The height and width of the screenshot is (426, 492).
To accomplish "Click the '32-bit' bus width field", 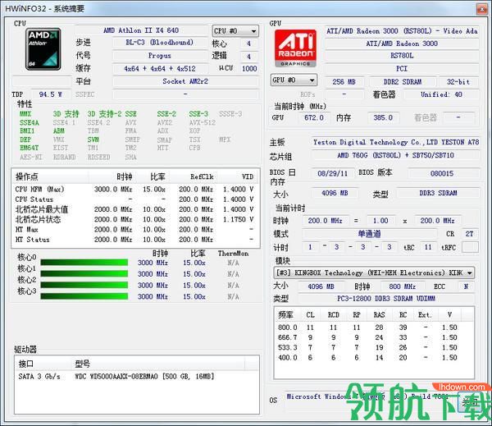I will click(458, 82).
